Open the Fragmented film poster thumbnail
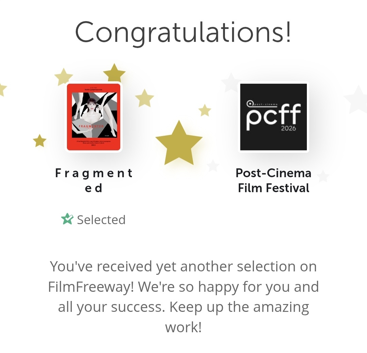The width and height of the screenshot is (367, 353). (x=93, y=117)
